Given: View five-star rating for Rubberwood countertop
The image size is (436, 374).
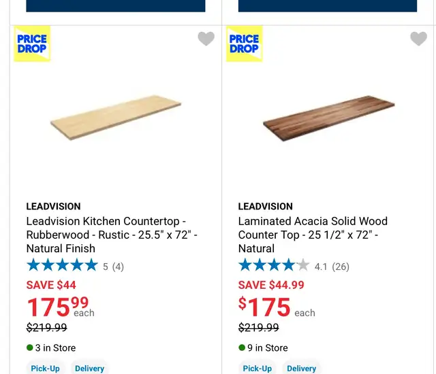Looking at the screenshot, I should pyautogui.click(x=62, y=265).
